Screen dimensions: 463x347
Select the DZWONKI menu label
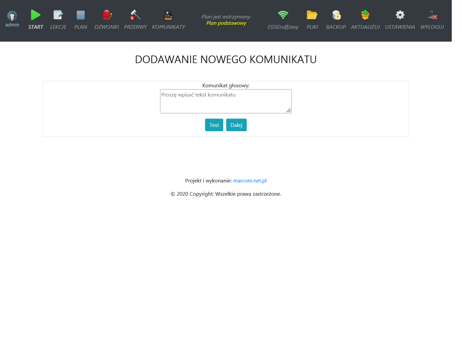pyautogui.click(x=106, y=27)
